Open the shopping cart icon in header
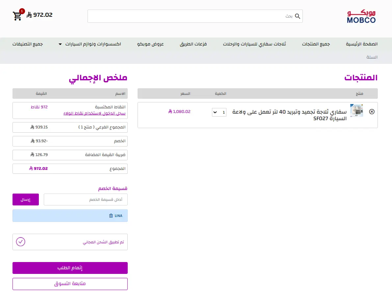Viewport: 392px width, 292px height. [x=17, y=15]
